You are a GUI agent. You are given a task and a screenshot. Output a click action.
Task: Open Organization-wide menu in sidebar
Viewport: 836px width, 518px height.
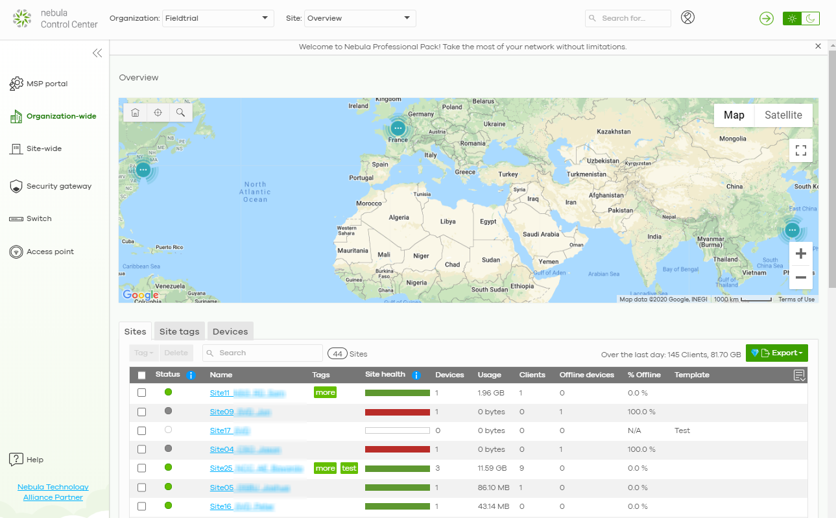(x=53, y=117)
